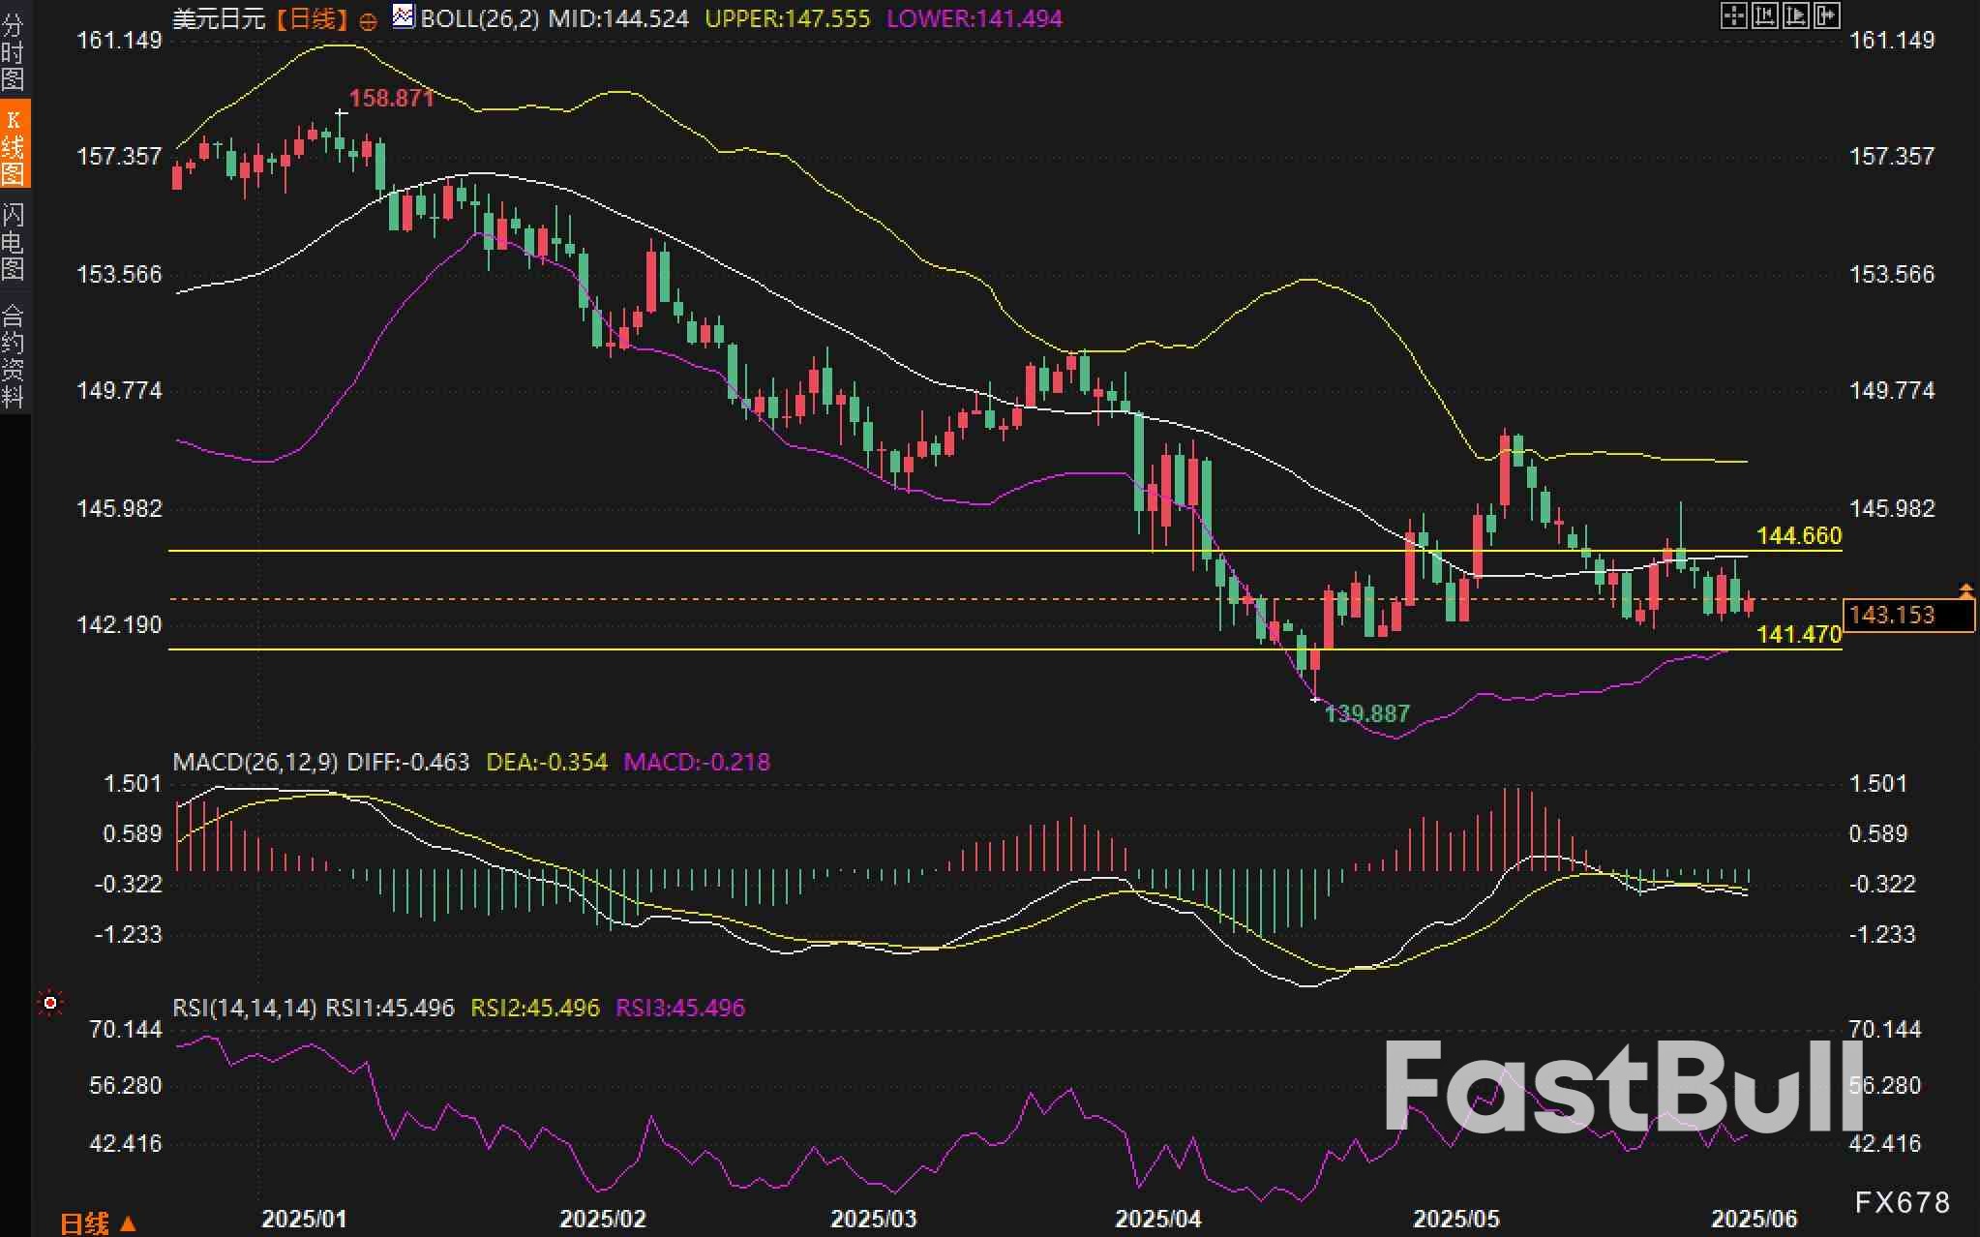Click the RSI(14,14,14) indicator label
The height and width of the screenshot is (1237, 1980).
click(244, 1009)
